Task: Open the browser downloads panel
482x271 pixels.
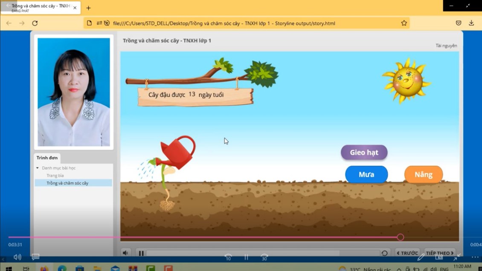Action: point(471,23)
